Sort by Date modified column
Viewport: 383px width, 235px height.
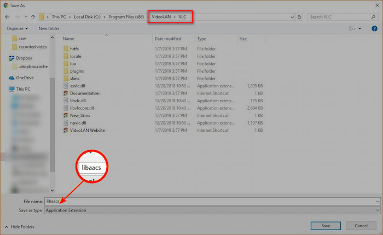pyautogui.click(x=168, y=39)
